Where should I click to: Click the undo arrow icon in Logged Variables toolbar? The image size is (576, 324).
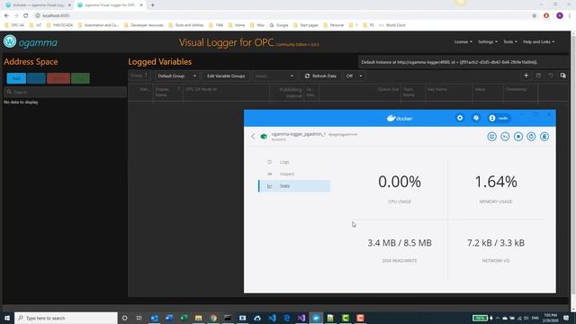coord(551,76)
